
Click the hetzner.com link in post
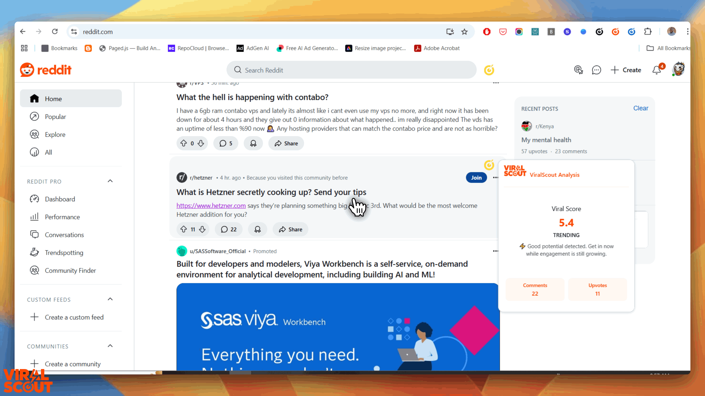point(211,205)
